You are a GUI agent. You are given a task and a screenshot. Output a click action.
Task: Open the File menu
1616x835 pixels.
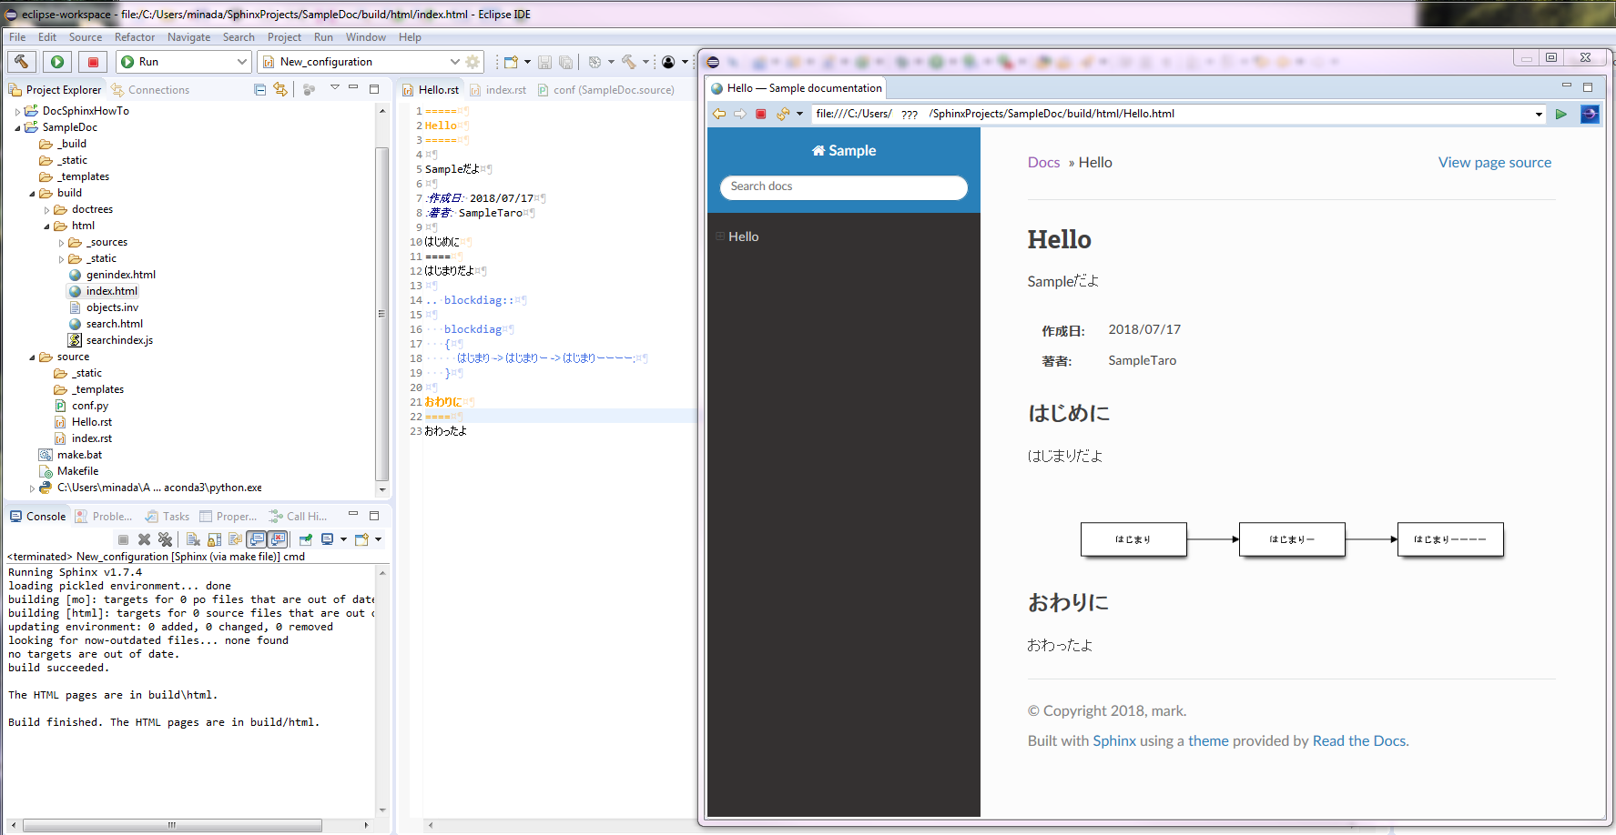17,37
